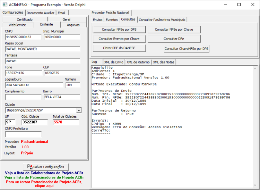Switch to the Eventos tab

click(112, 20)
